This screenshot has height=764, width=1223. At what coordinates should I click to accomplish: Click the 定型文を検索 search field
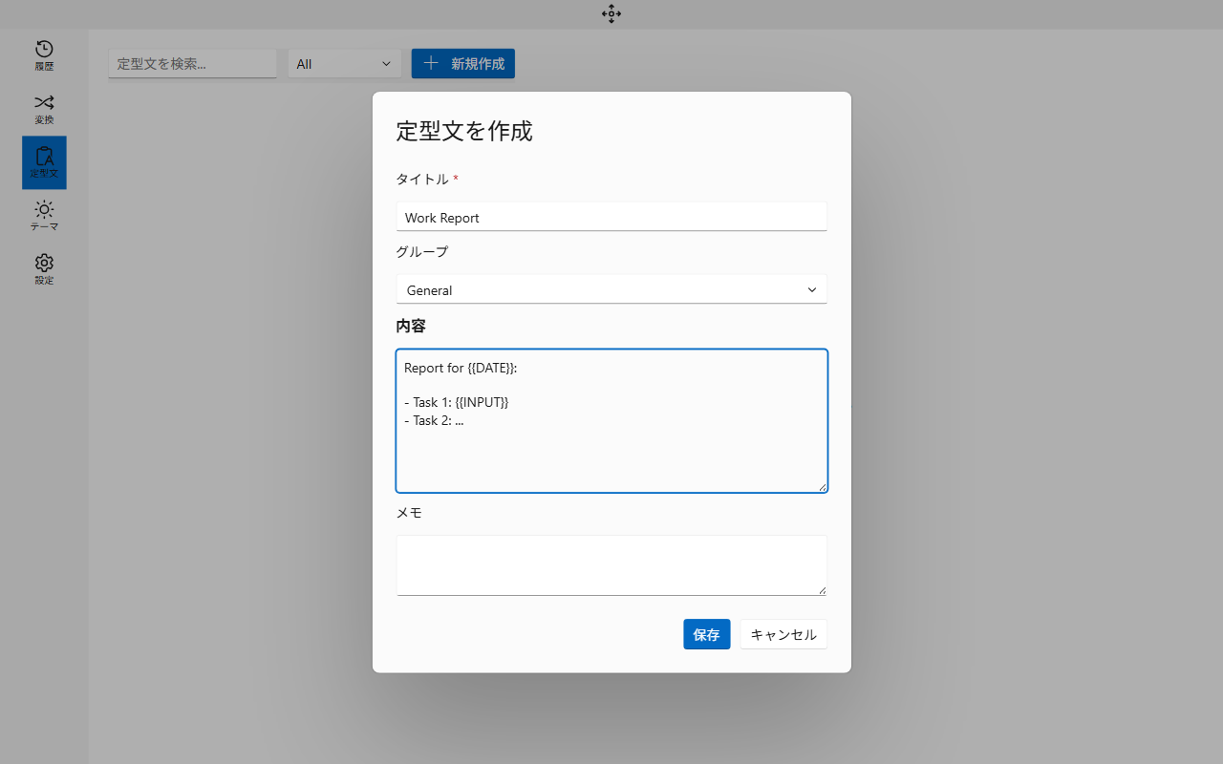point(192,63)
